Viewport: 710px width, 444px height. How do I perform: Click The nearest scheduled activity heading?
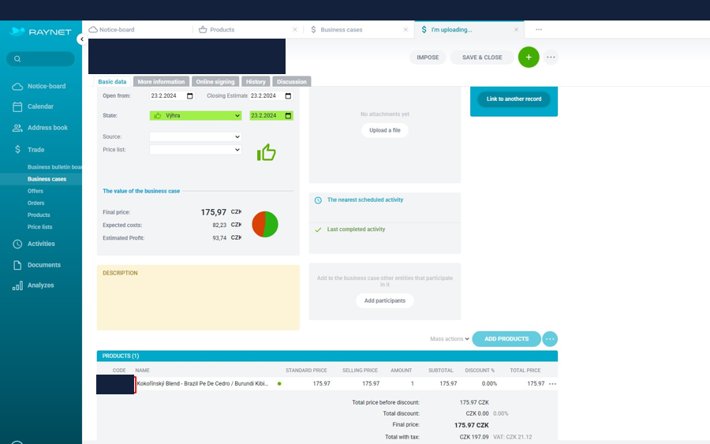[x=365, y=200]
